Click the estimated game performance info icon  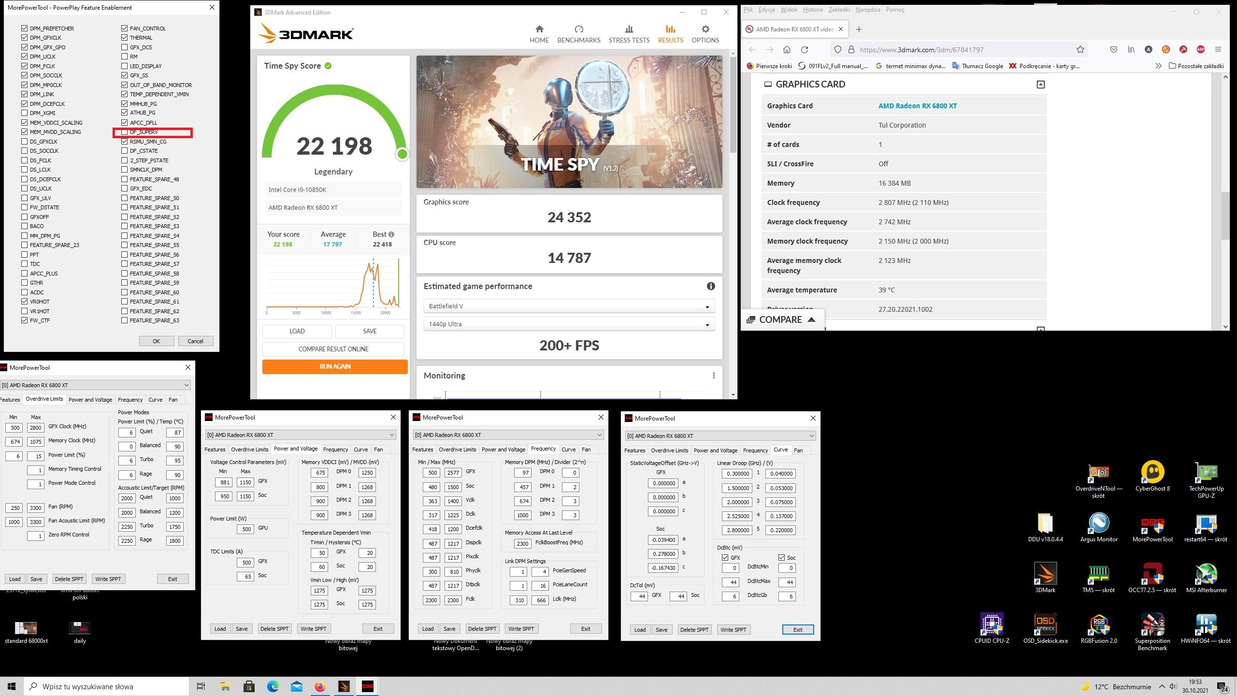click(710, 286)
